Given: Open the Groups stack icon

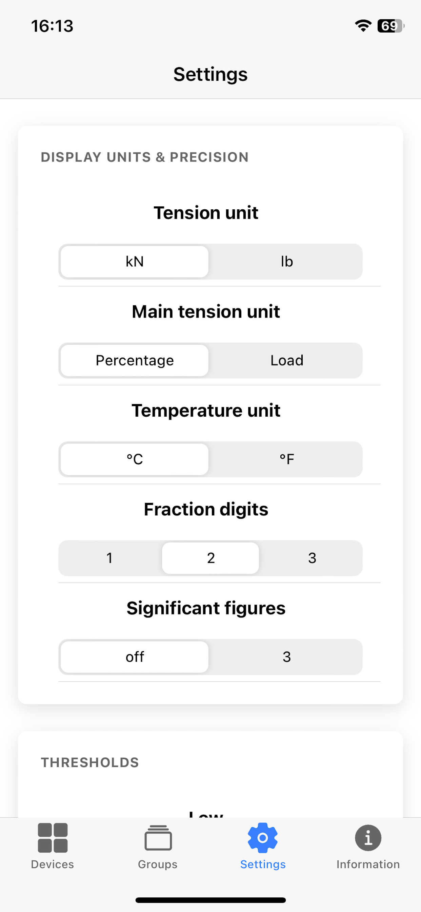Looking at the screenshot, I should click(x=158, y=838).
